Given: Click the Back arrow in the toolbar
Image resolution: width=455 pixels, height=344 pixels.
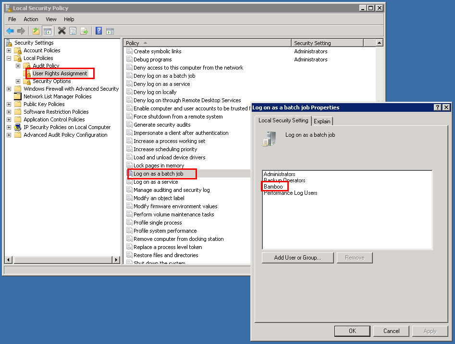Looking at the screenshot, I should point(10,31).
